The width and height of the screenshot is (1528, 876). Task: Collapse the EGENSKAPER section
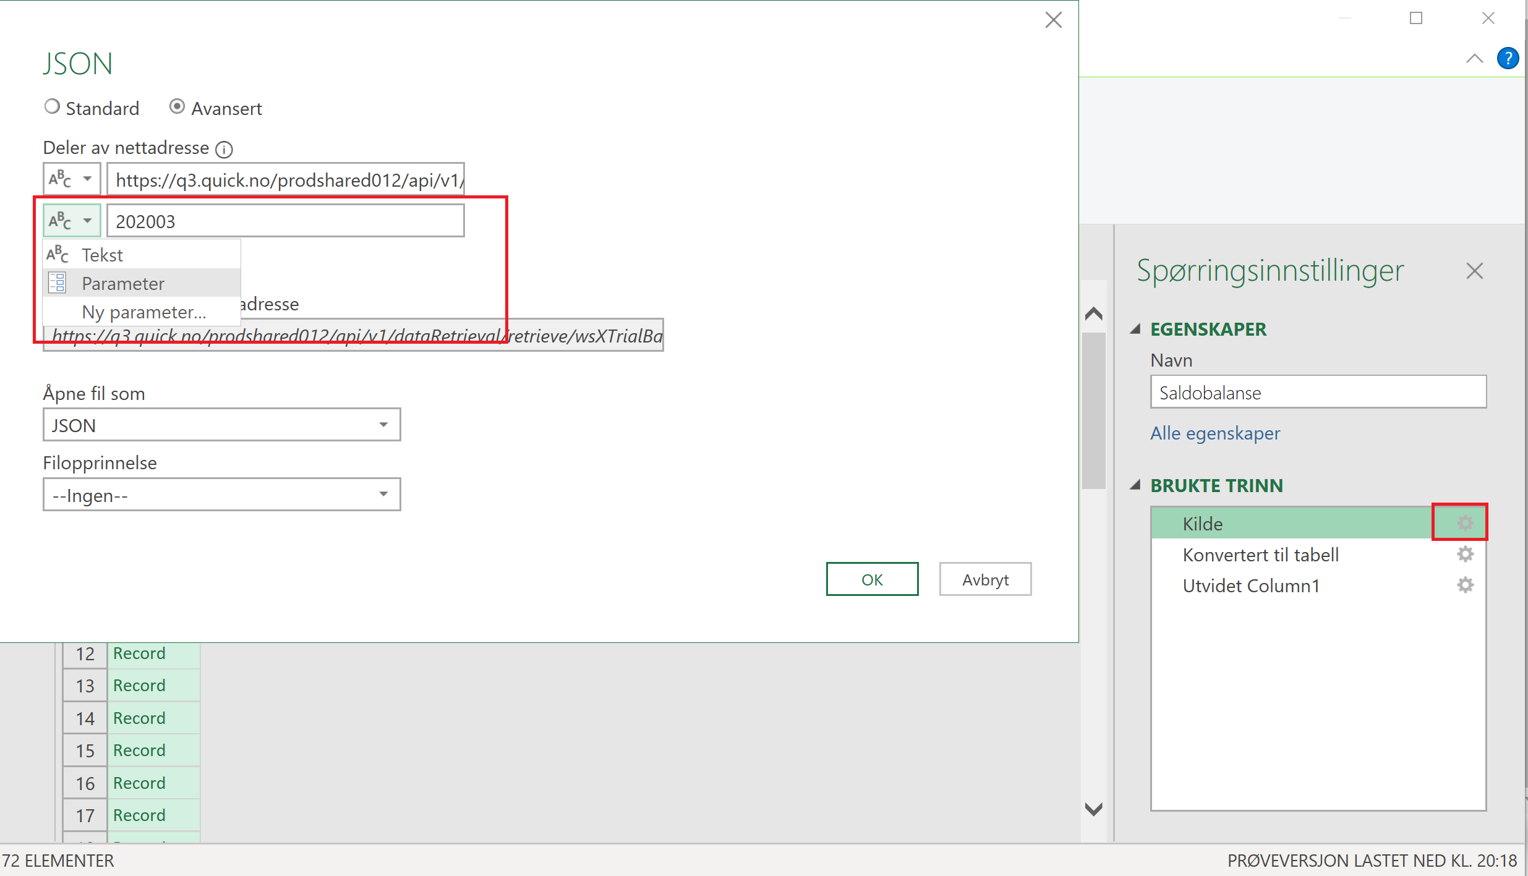pos(1135,329)
